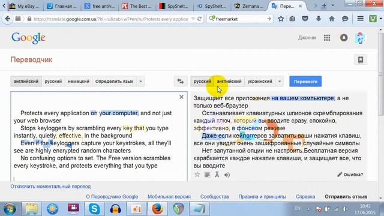Image resolution: width=384 pixels, height=216 pixels.
Task: Bookmark this page with the star icon
Action: click(x=281, y=19)
